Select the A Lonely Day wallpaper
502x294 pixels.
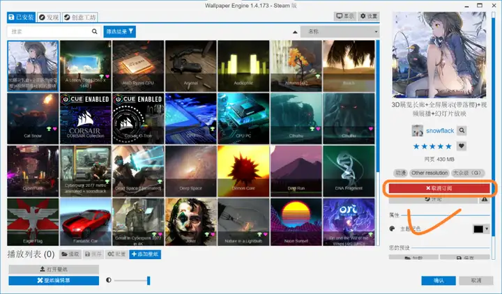tap(86, 66)
